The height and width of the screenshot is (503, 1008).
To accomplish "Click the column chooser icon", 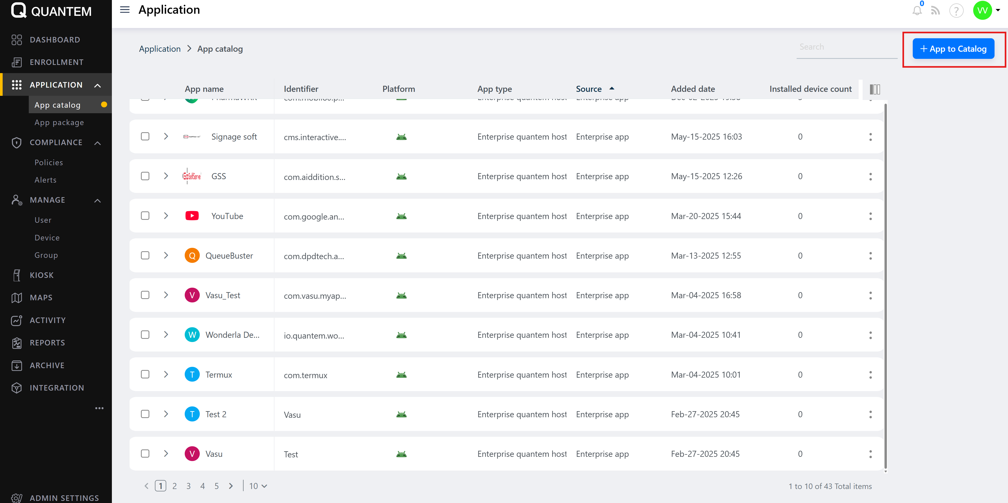I will 874,89.
